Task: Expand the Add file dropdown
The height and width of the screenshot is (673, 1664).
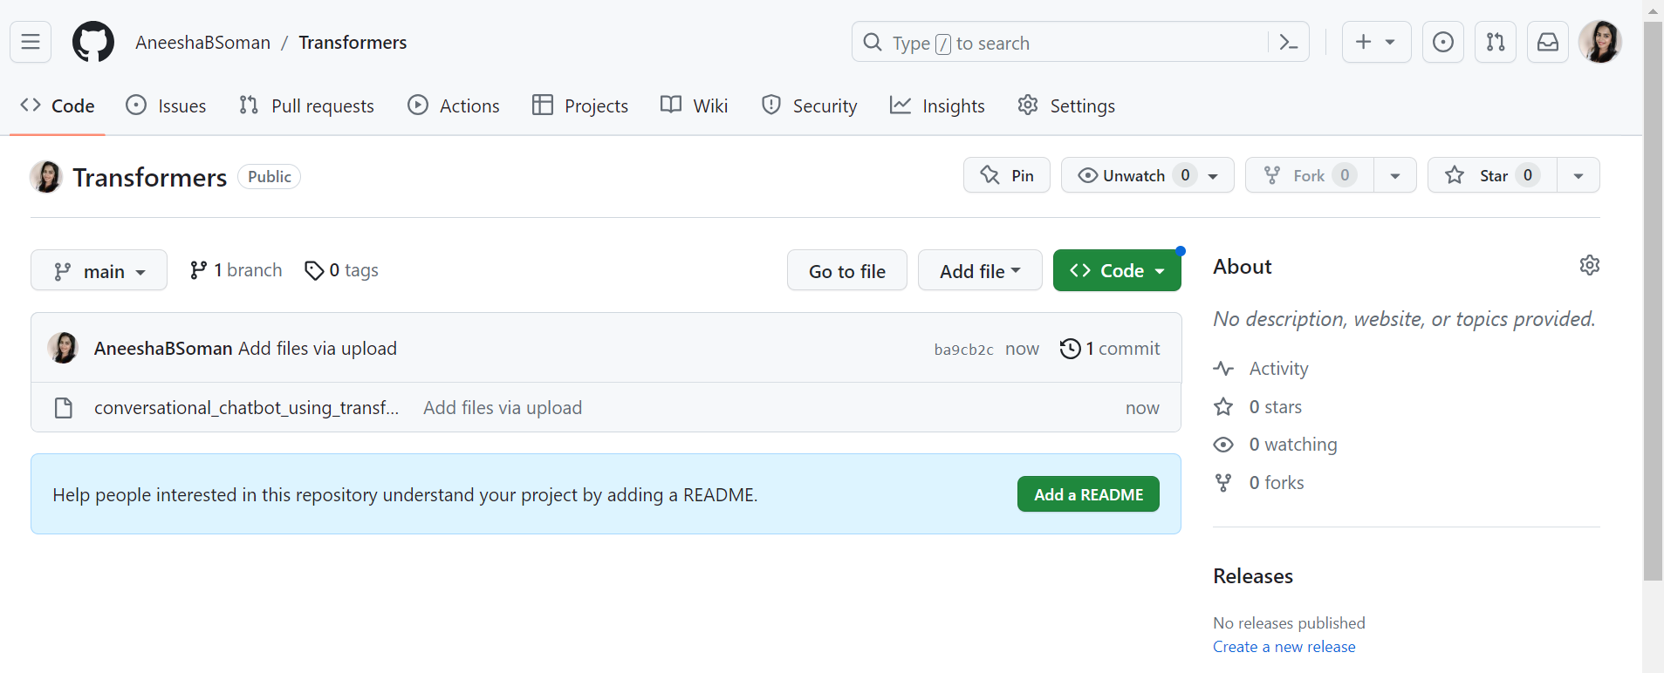Action: pos(979,271)
